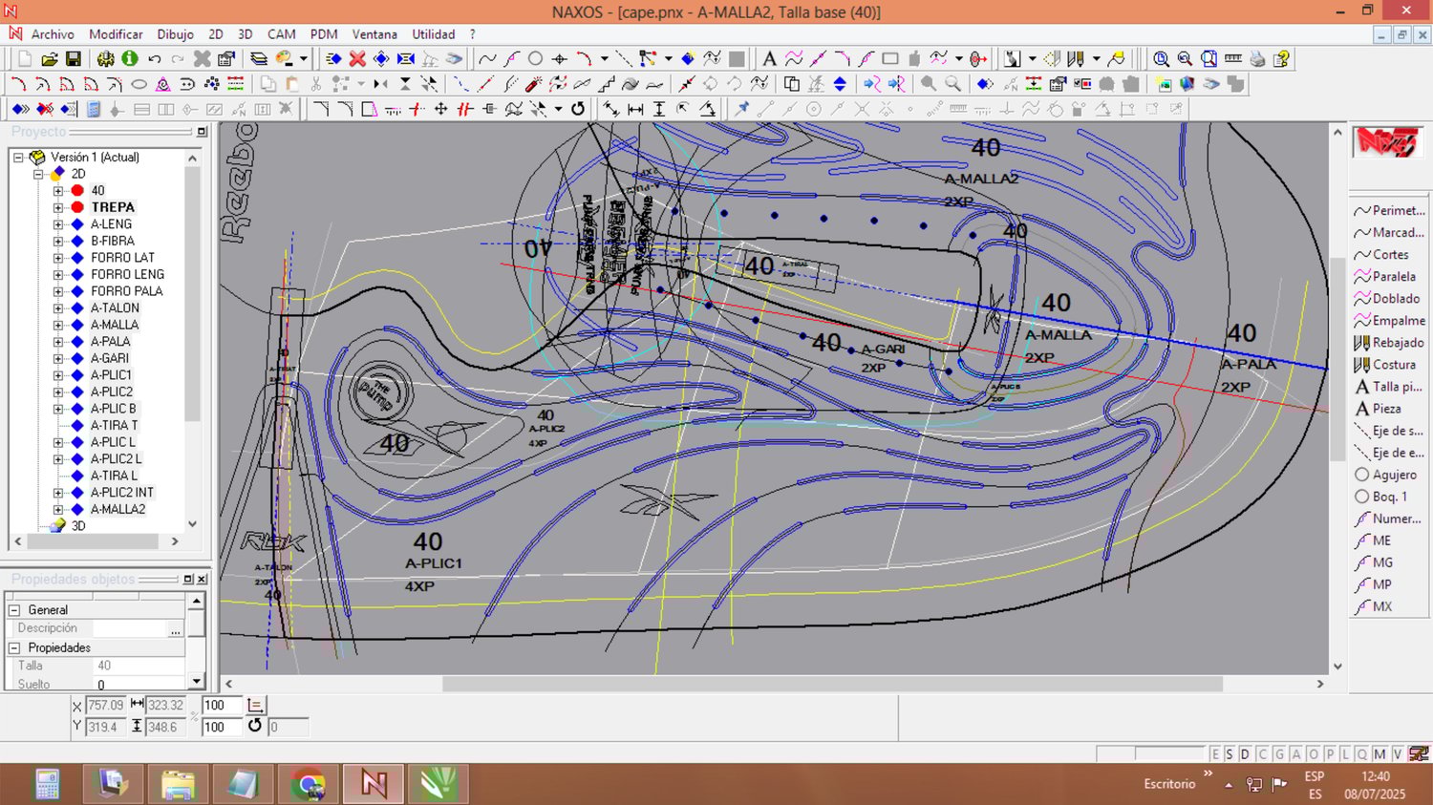Toggle the S indicator in status bar
The width and height of the screenshot is (1433, 805).
click(1230, 754)
